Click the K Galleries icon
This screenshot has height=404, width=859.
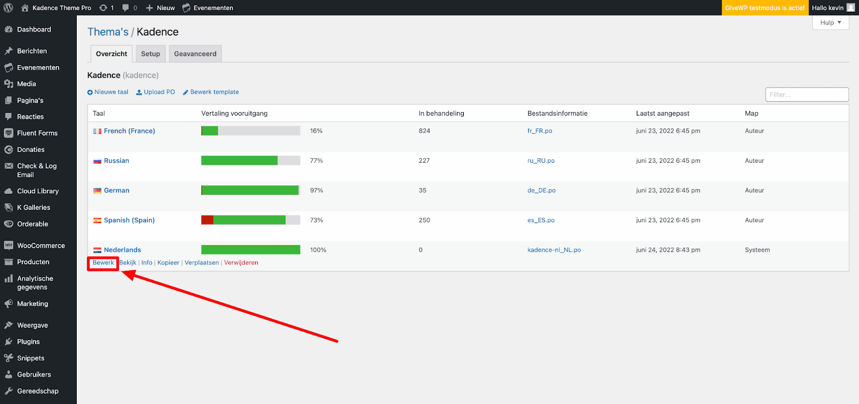tap(9, 207)
